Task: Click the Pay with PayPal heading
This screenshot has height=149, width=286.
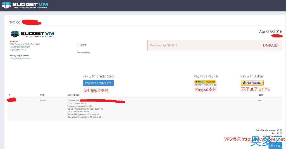Action: coord(206,76)
